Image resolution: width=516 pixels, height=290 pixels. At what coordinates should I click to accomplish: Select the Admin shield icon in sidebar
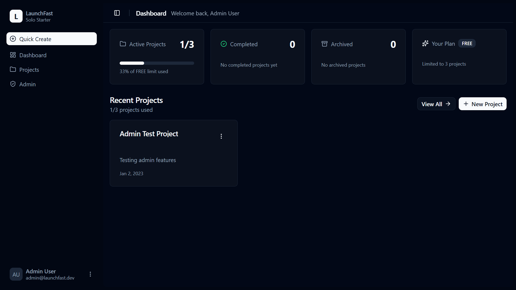tap(13, 84)
